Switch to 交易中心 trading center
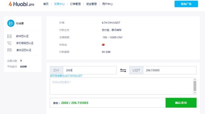This screenshot has height=114, width=205. tap(59, 4)
